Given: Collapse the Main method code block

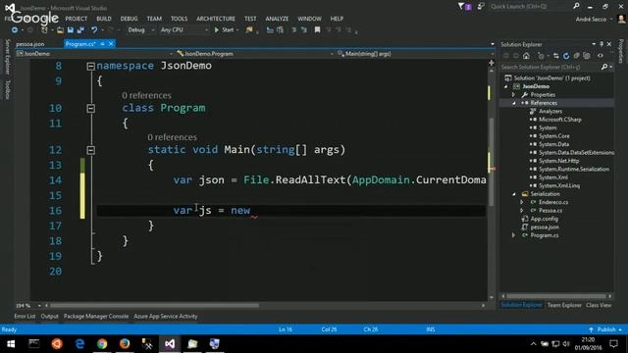Looking at the screenshot, I should click(x=91, y=150).
